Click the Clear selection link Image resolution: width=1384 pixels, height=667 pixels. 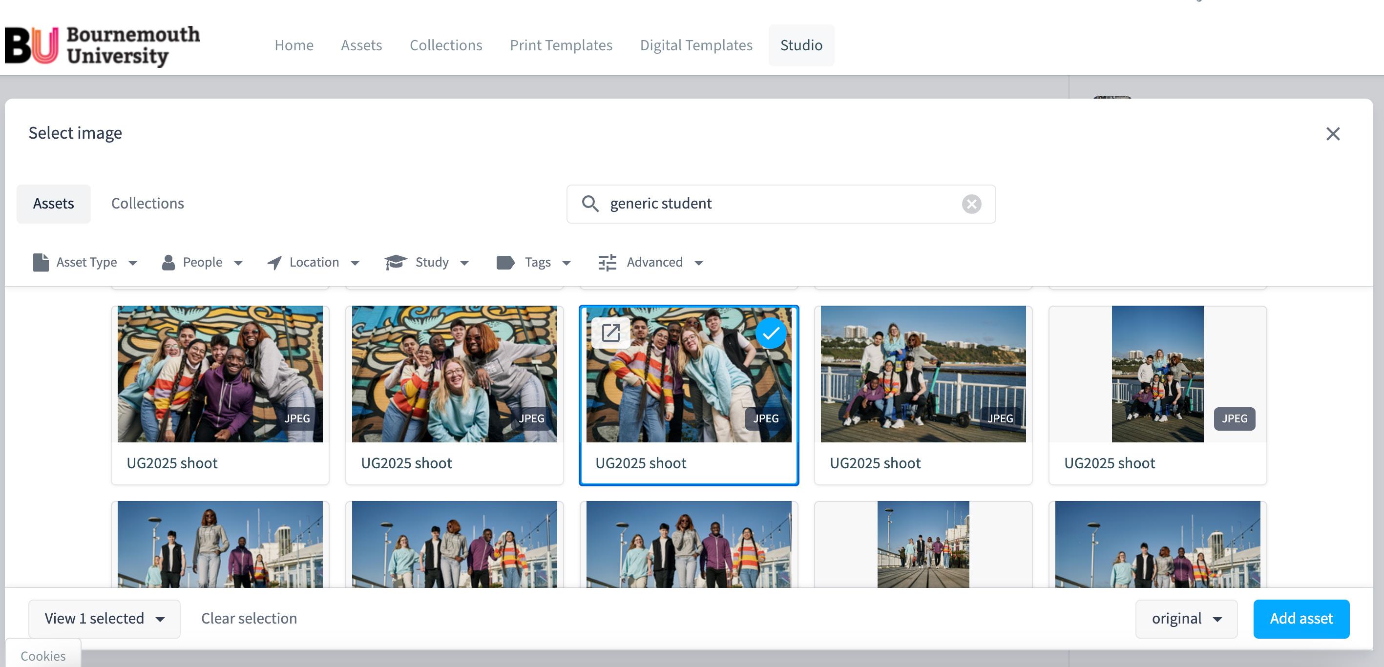click(x=249, y=619)
